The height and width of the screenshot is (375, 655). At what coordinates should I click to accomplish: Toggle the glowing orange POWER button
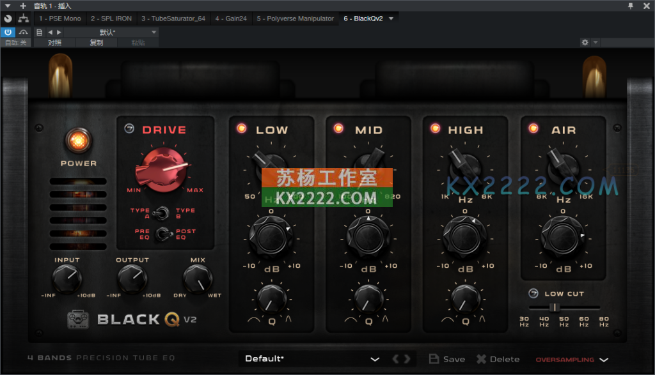pos(78,140)
